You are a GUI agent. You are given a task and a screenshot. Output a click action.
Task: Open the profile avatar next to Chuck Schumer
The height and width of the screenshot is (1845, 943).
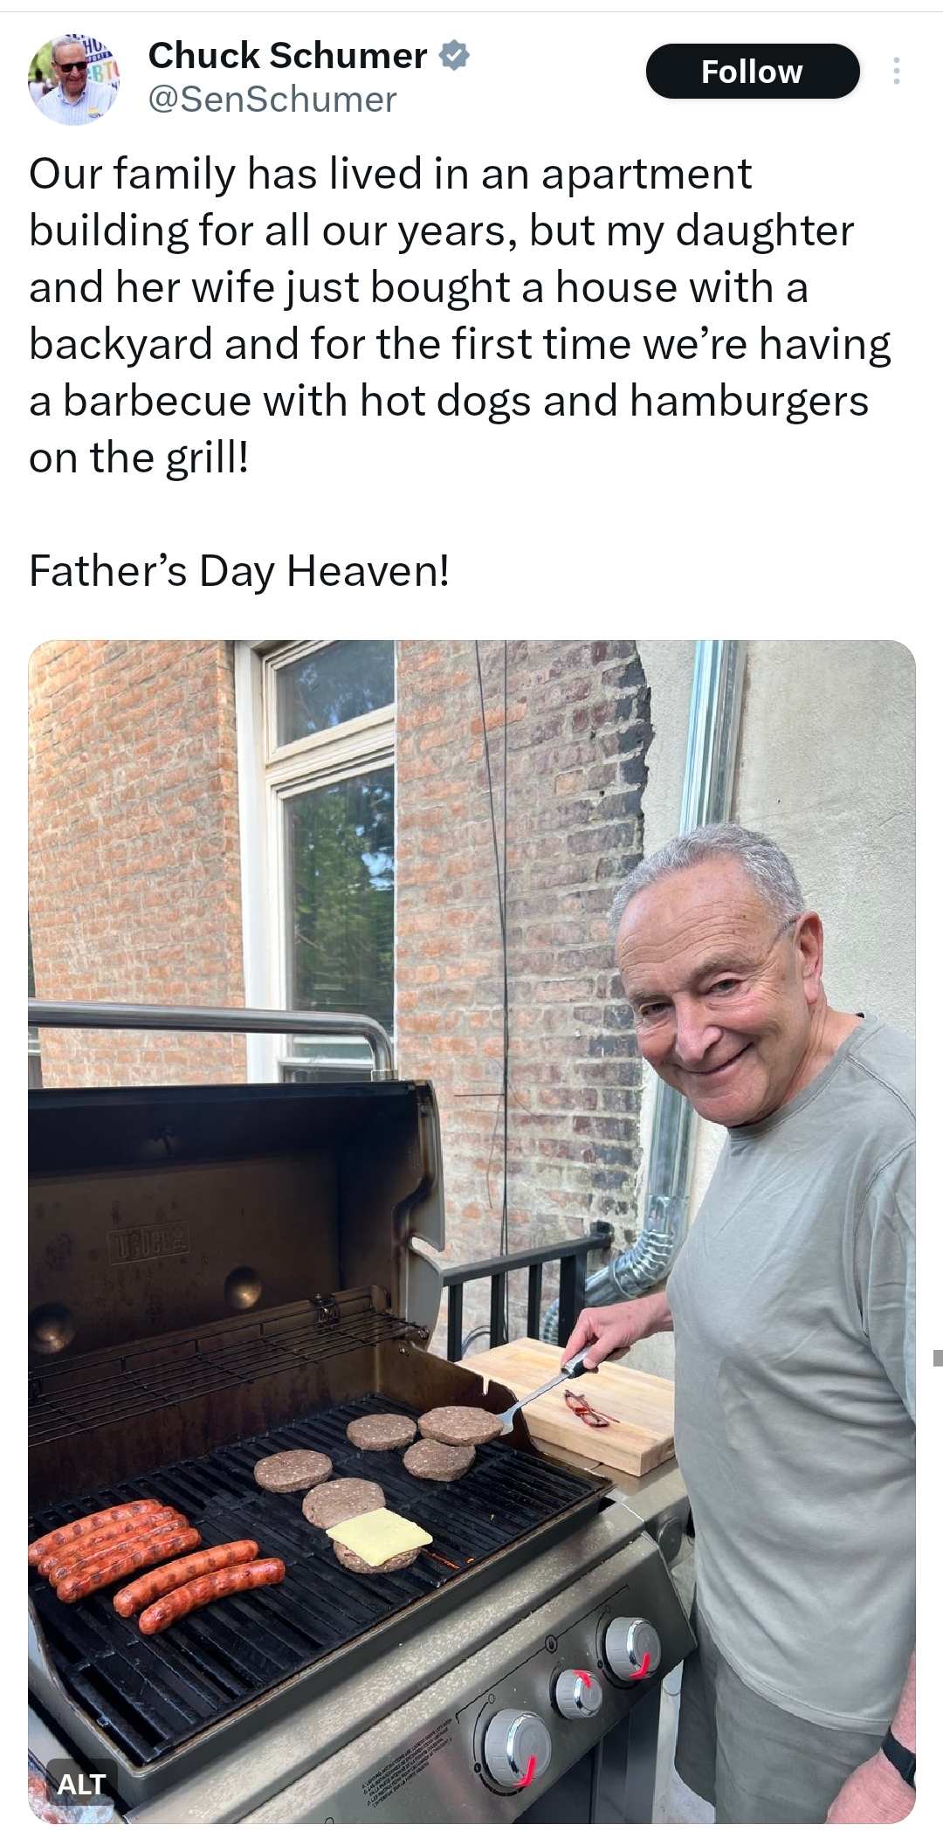[x=73, y=79]
